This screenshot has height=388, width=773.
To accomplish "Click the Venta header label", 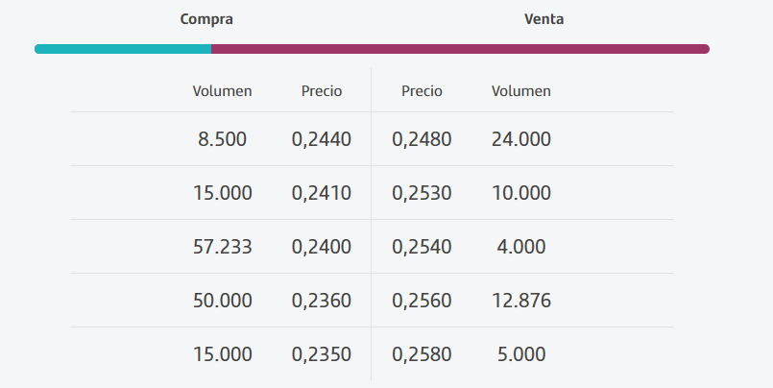I will click(544, 19).
